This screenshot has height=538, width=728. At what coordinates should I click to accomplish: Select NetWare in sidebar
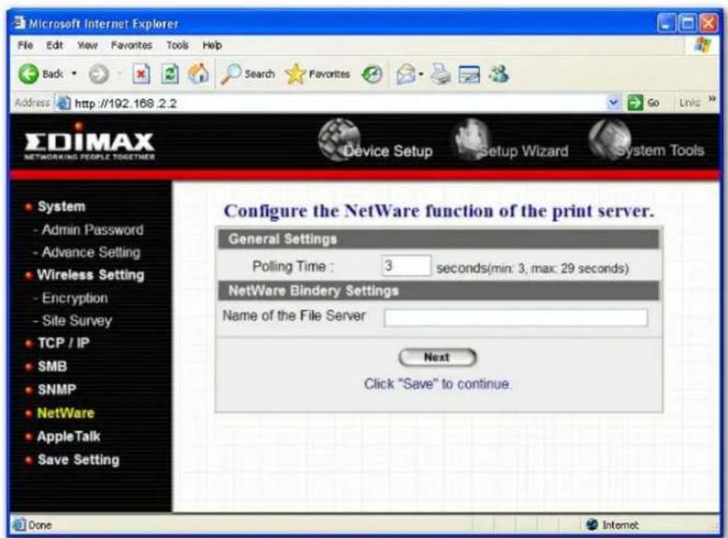click(x=65, y=413)
